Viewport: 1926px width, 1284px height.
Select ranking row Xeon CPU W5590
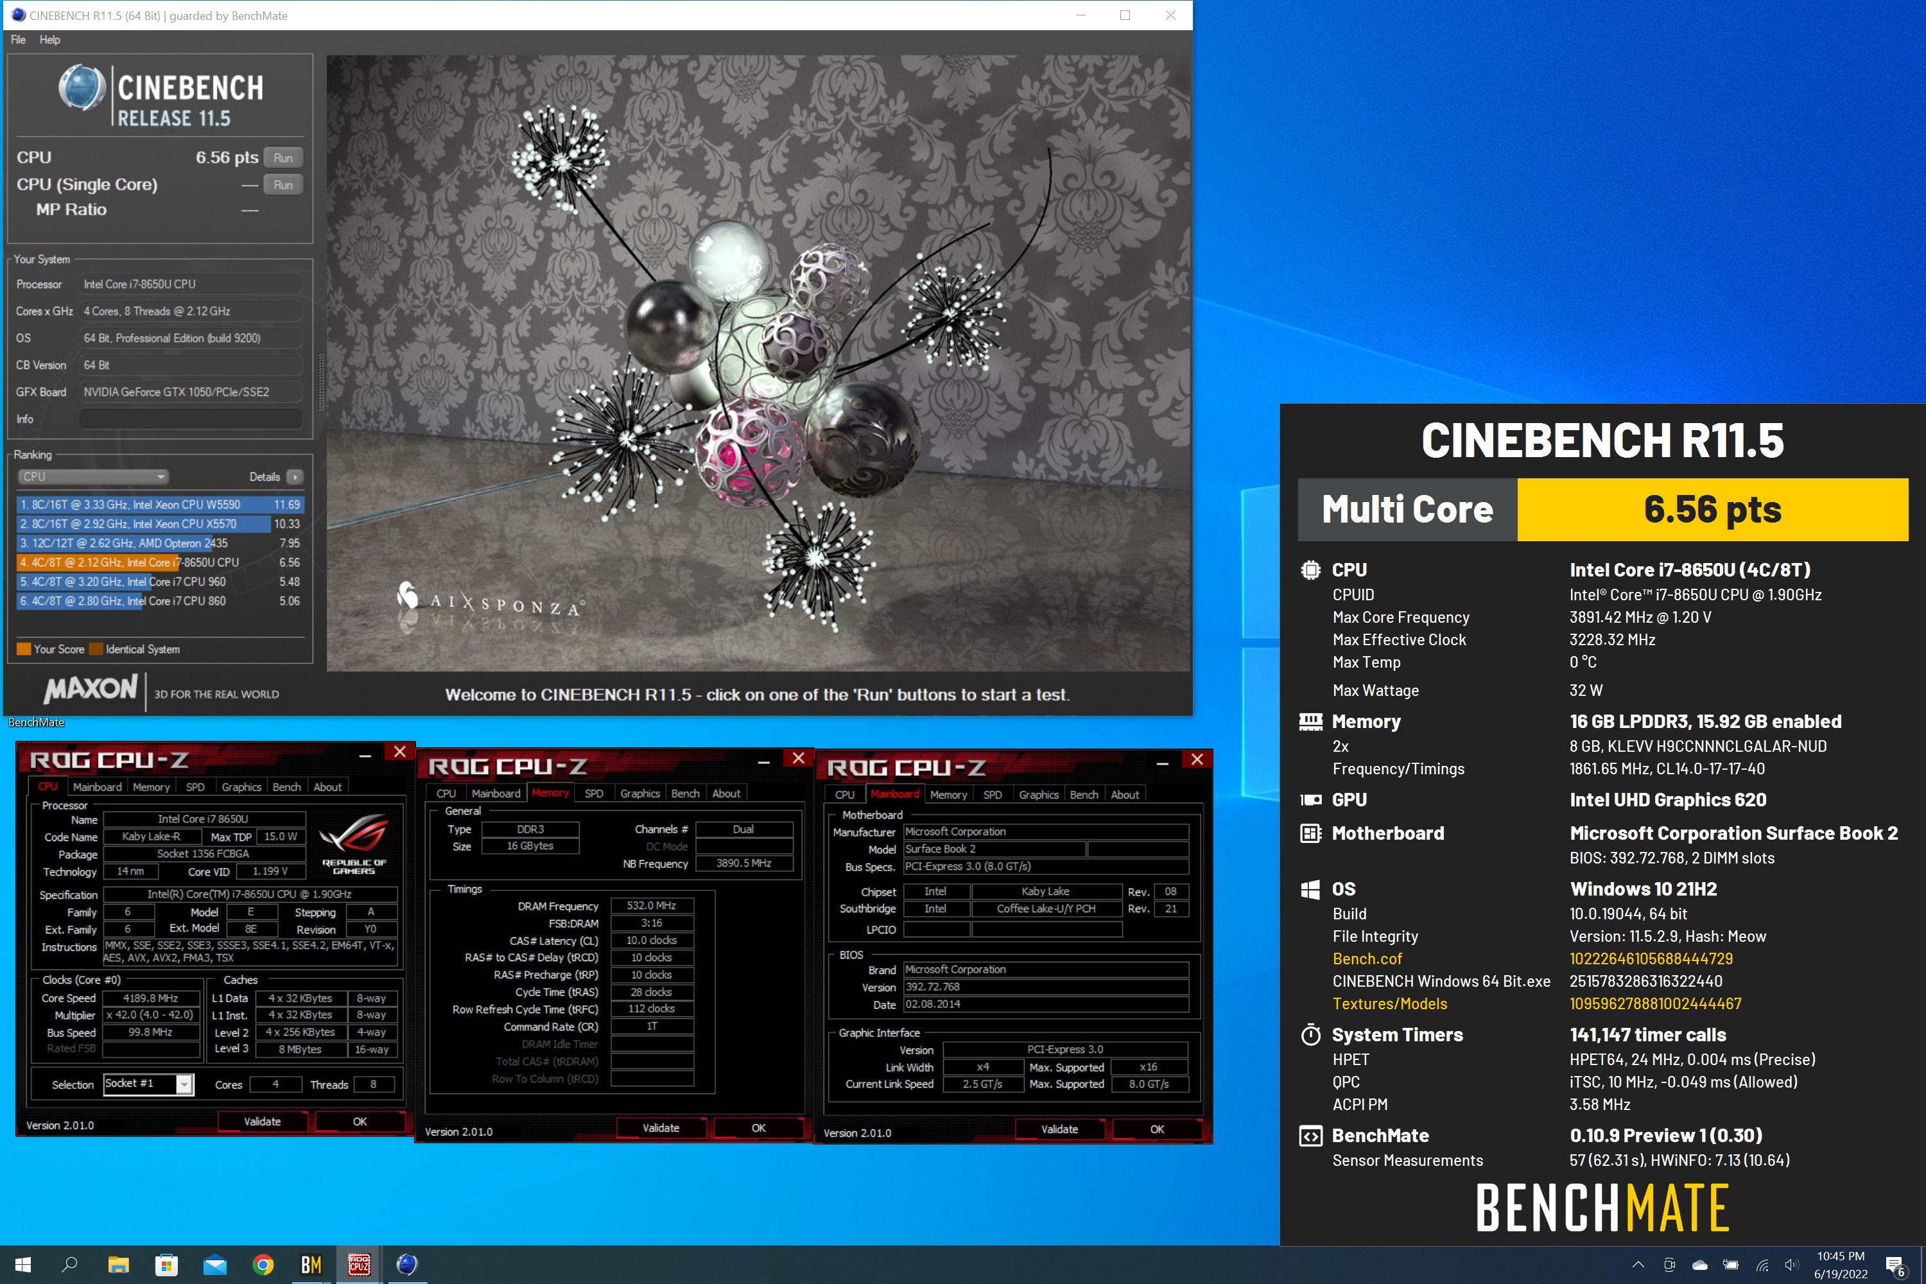point(160,505)
